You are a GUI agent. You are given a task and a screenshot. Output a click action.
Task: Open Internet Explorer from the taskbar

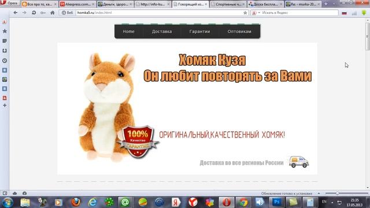(92, 202)
